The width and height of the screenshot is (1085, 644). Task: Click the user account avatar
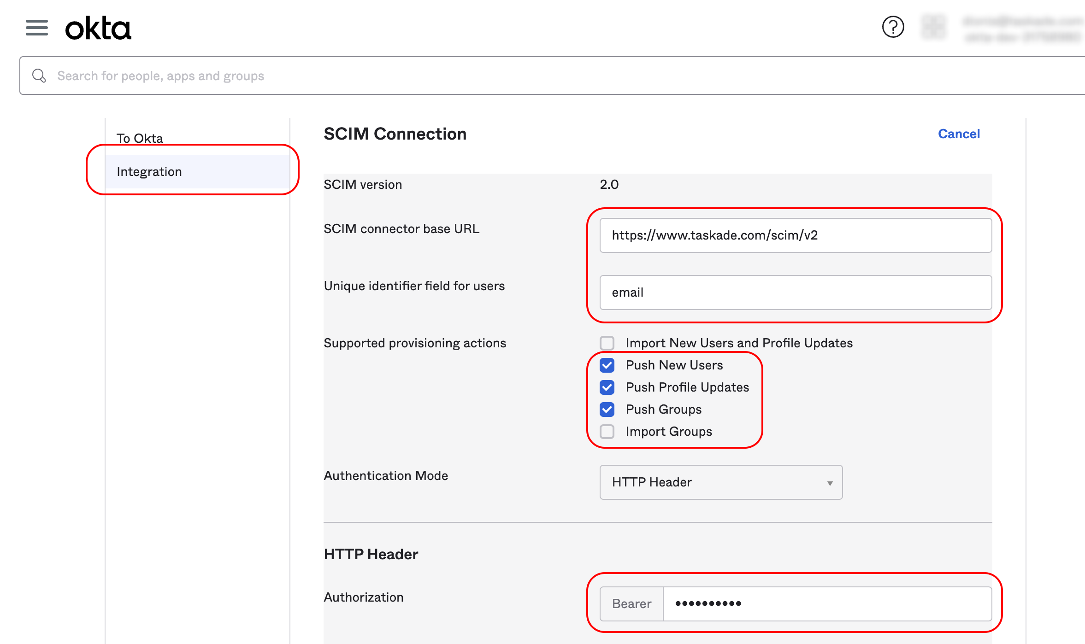[x=933, y=27]
